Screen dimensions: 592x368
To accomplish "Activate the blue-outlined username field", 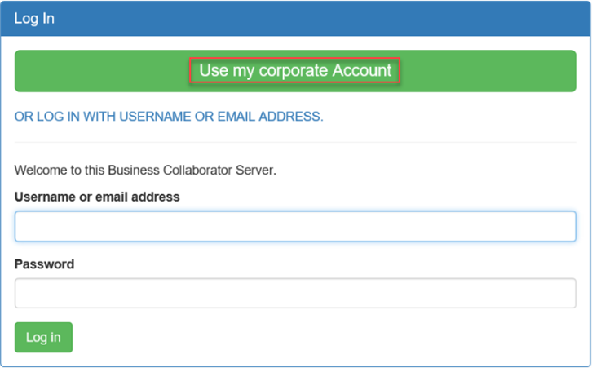I will coord(295,226).
